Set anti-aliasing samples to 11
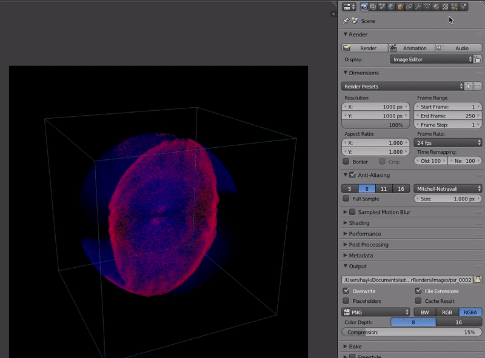The image size is (485, 358). point(384,188)
